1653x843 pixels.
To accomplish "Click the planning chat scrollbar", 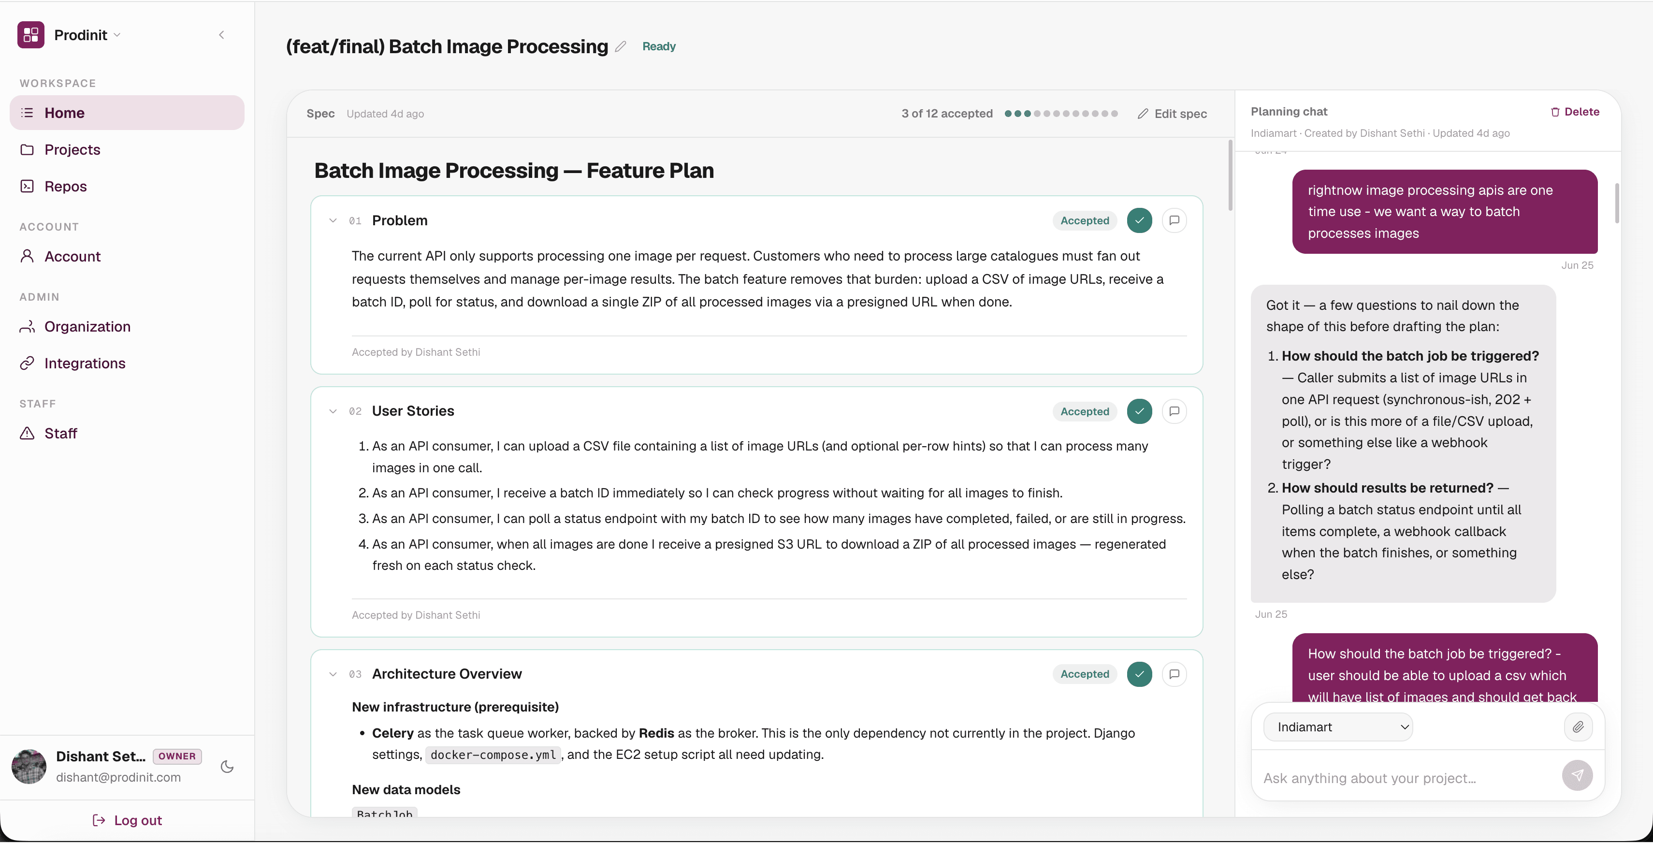I will click(x=1616, y=203).
